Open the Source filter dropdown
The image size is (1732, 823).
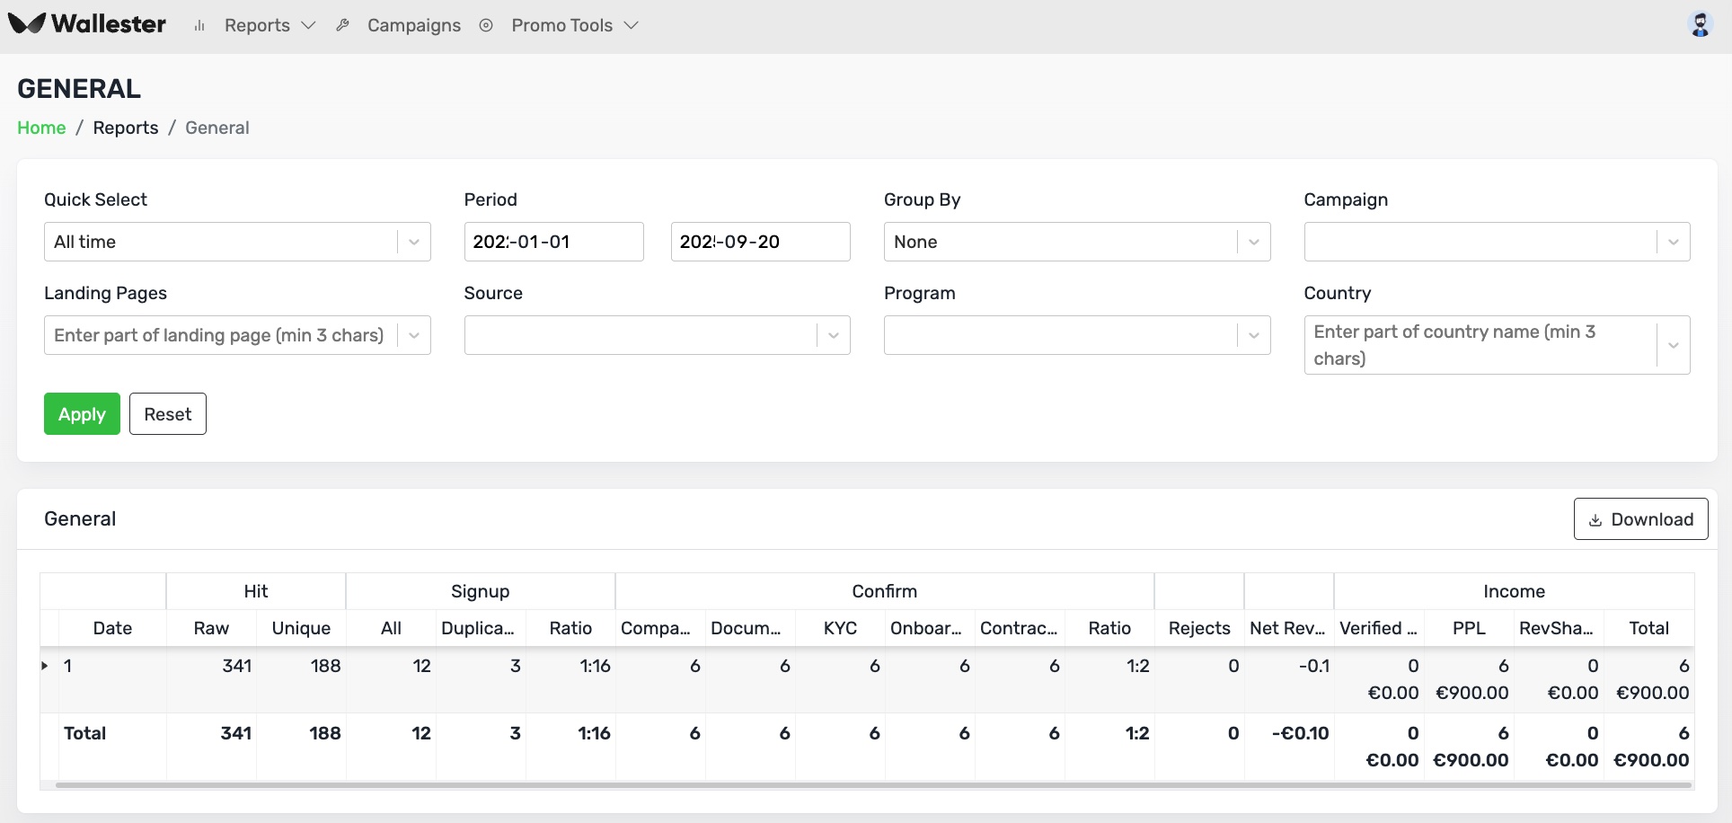coord(657,335)
